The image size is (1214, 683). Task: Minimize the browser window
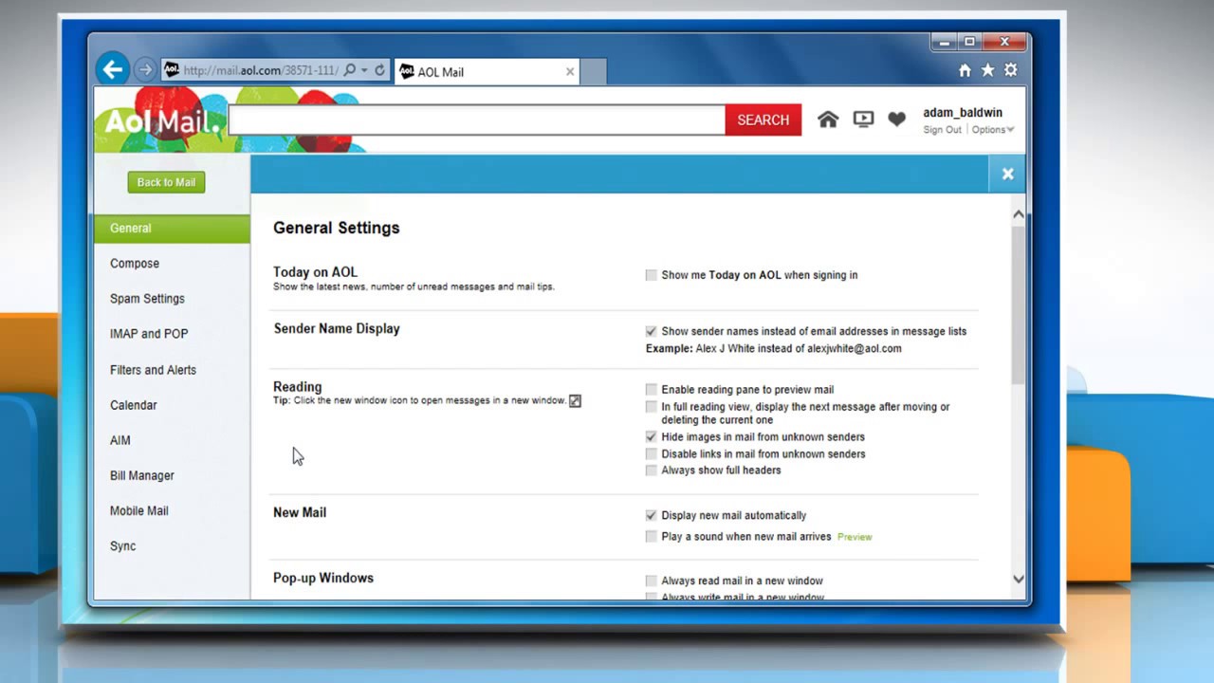[944, 43]
